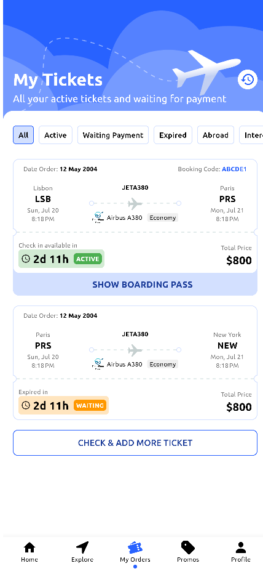Select the All filter chip
263x574 pixels.
click(23, 135)
